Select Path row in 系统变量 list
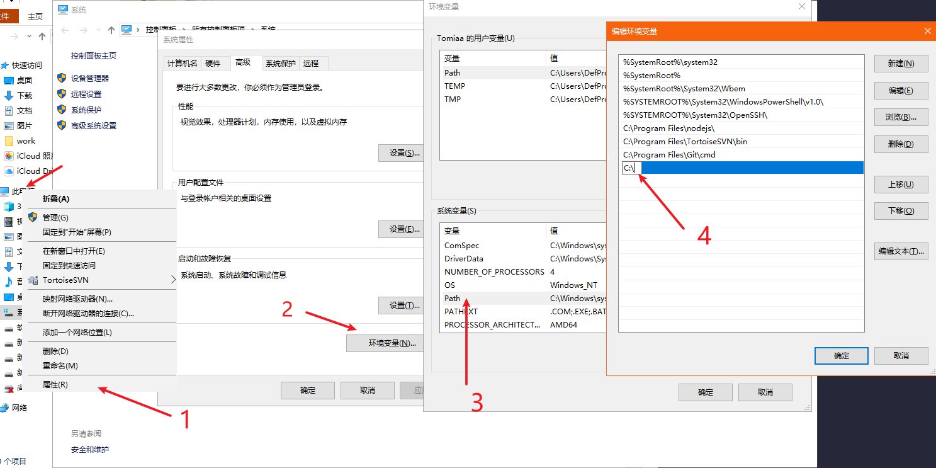Screen dimensions: 936x468 (453, 299)
